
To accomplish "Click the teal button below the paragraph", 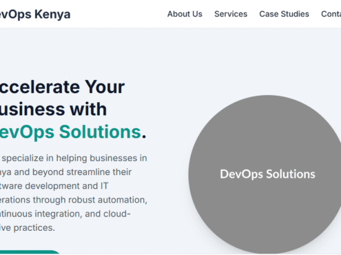I will pyautogui.click(x=30, y=252).
